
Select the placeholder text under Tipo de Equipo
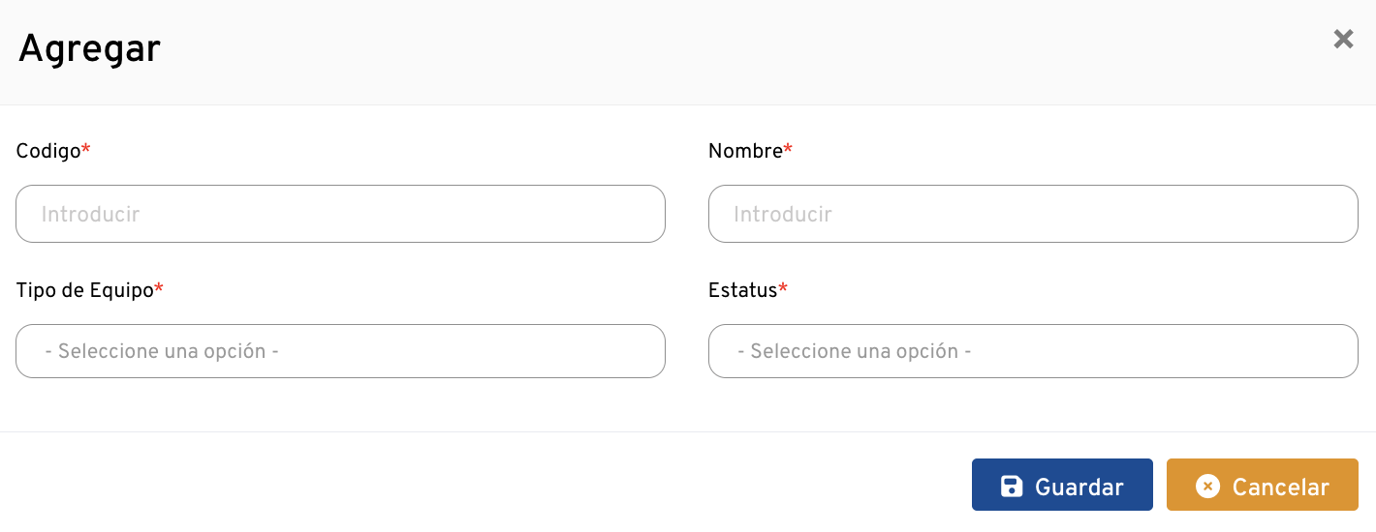(x=162, y=352)
